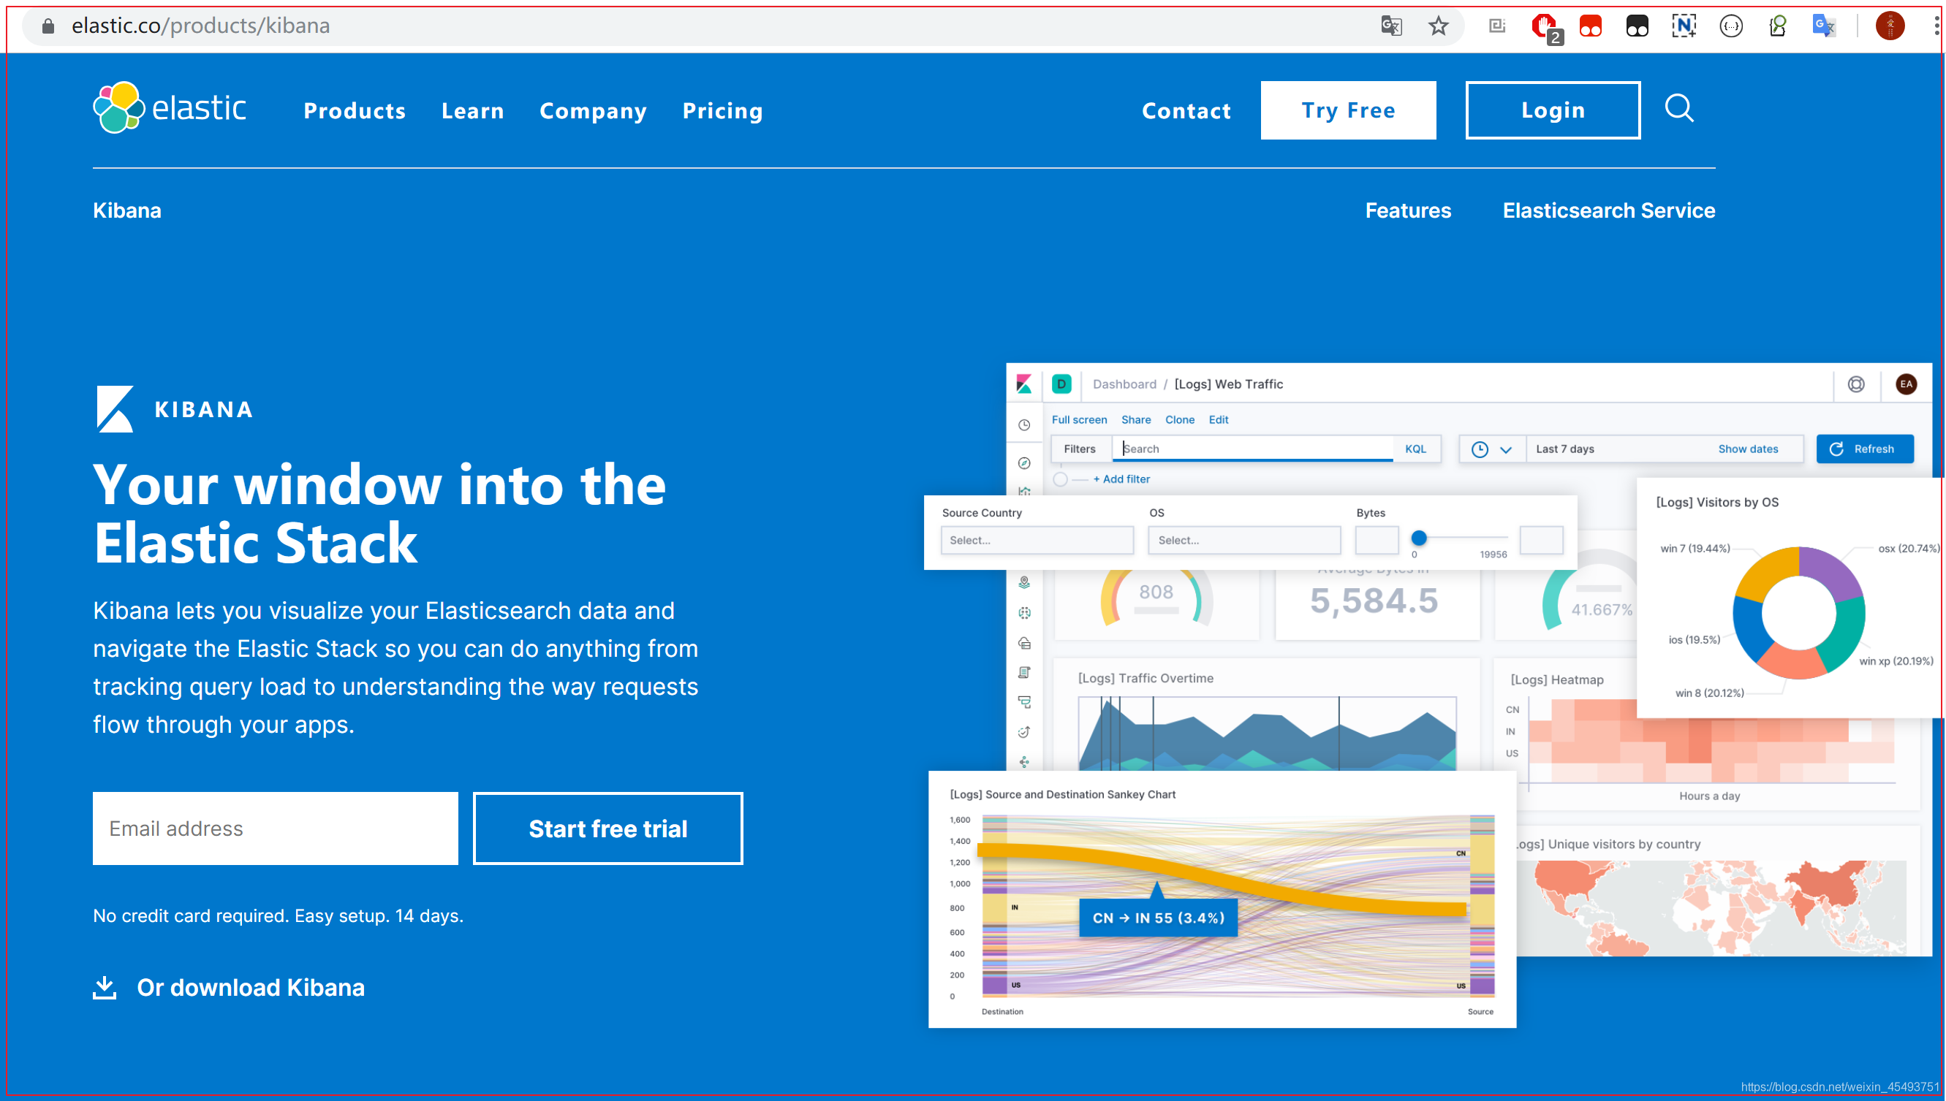Screen dimensions: 1946x1101
Task: Click the Chrome profile avatar
Action: [1889, 26]
